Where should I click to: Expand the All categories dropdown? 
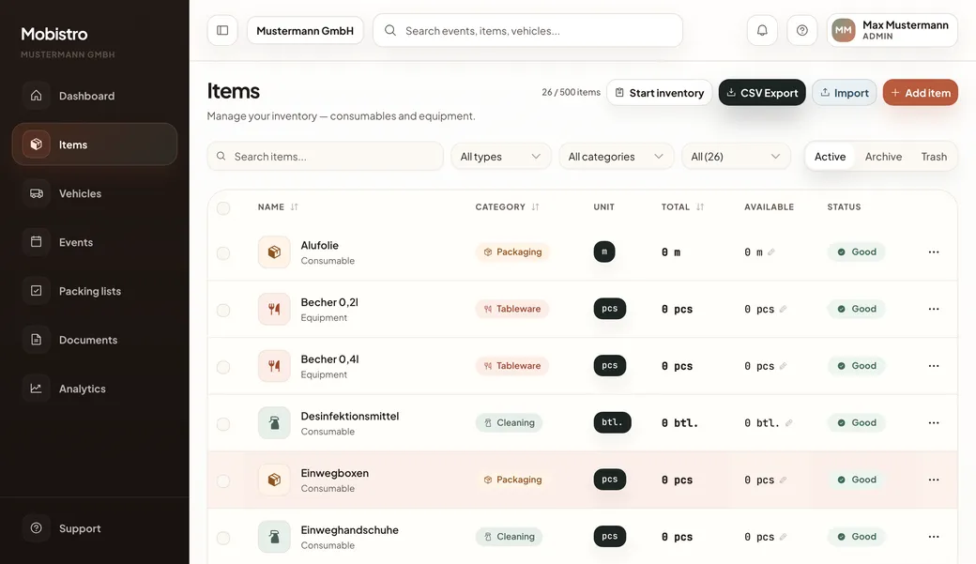point(617,157)
